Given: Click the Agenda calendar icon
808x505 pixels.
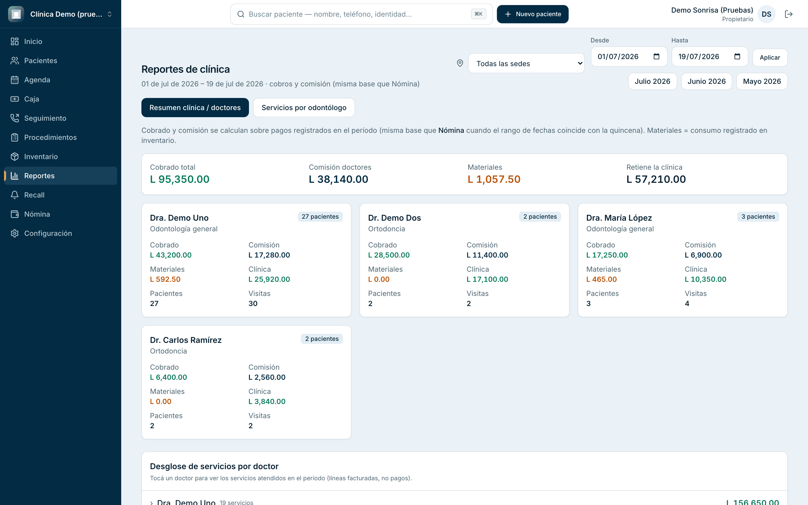Looking at the screenshot, I should click(14, 80).
